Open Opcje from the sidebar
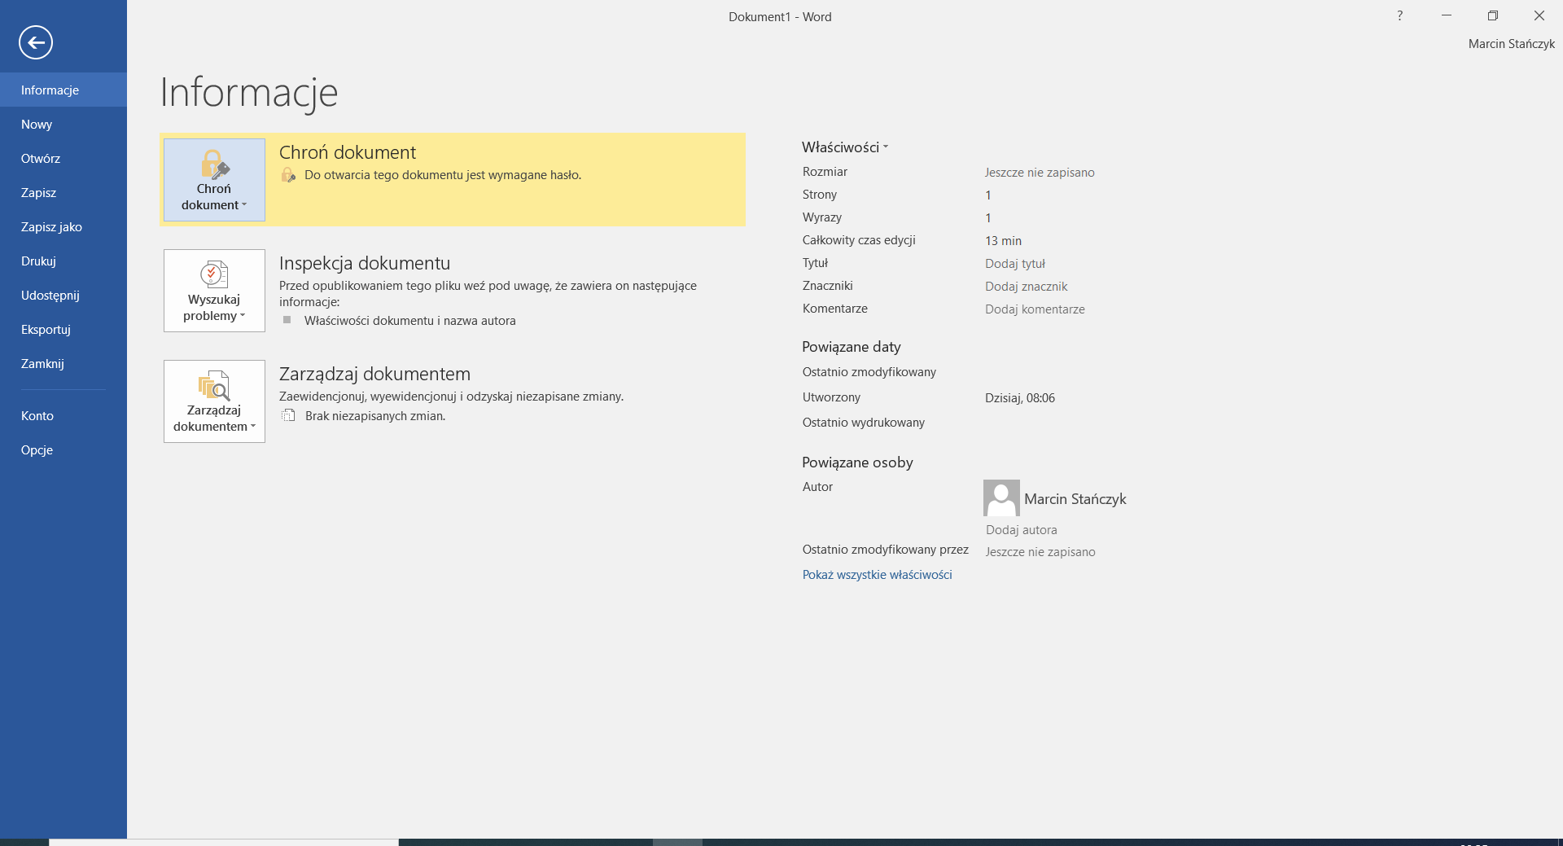 tap(37, 450)
